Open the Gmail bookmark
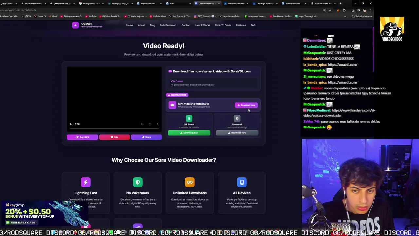The width and height of the screenshot is (419, 236). click(x=53, y=16)
